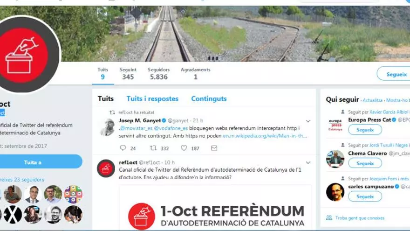Click Troba gent que coneixes link
This screenshot has width=410, height=231.
pos(360,218)
